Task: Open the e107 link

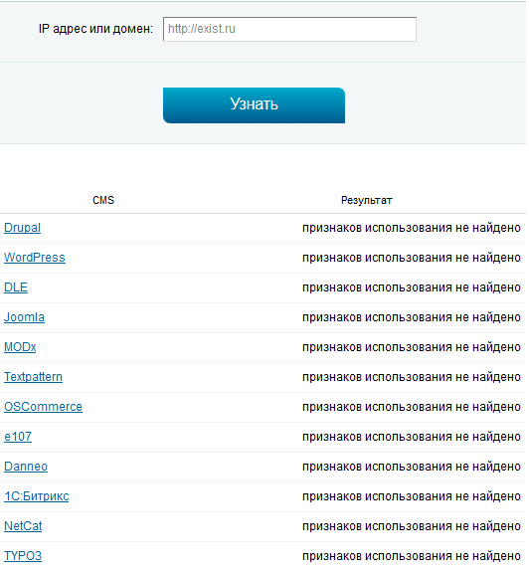Action: click(18, 437)
